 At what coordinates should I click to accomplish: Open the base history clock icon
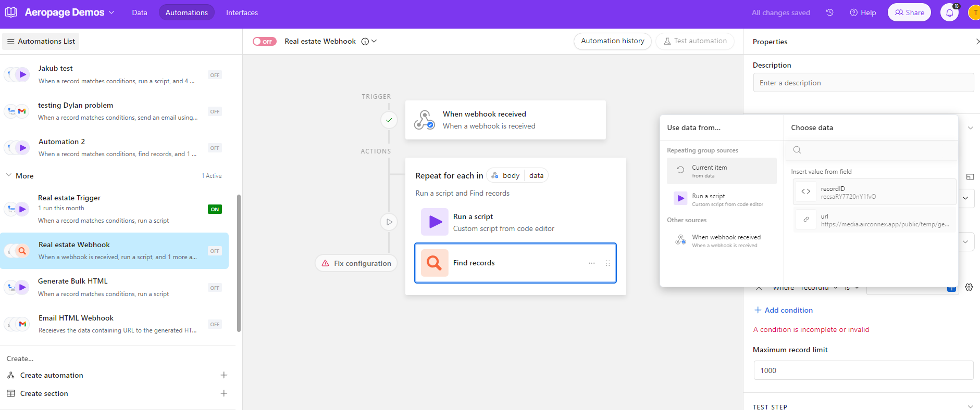tap(829, 12)
